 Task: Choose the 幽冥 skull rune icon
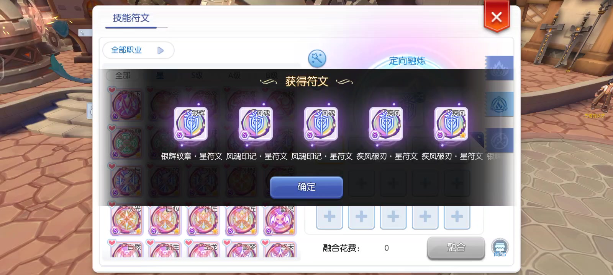click(280, 220)
